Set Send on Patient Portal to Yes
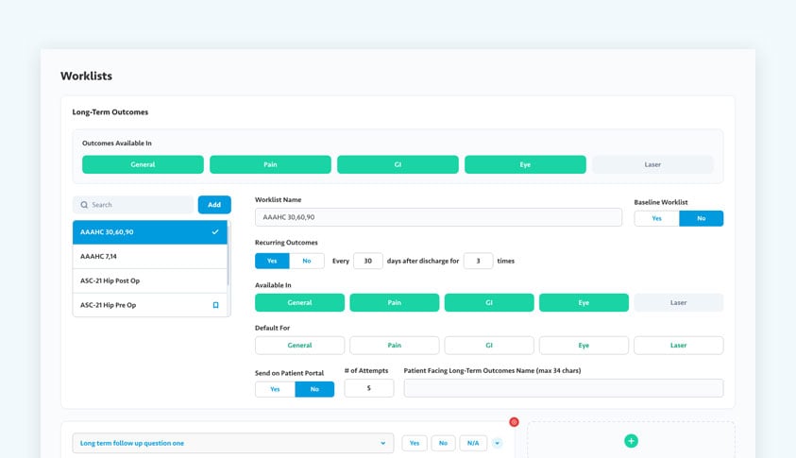Viewport: 796px width, 458px height. coord(275,389)
